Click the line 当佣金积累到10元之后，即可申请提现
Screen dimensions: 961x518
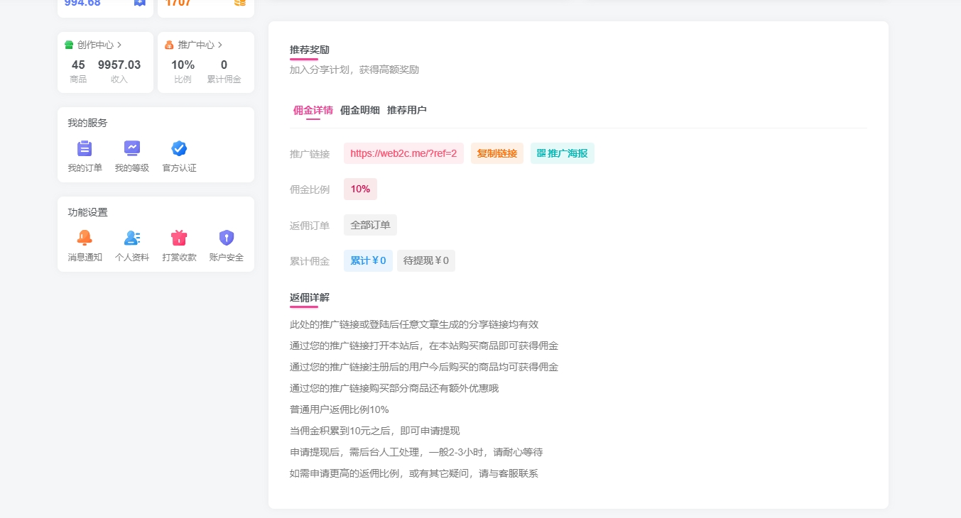tap(375, 431)
